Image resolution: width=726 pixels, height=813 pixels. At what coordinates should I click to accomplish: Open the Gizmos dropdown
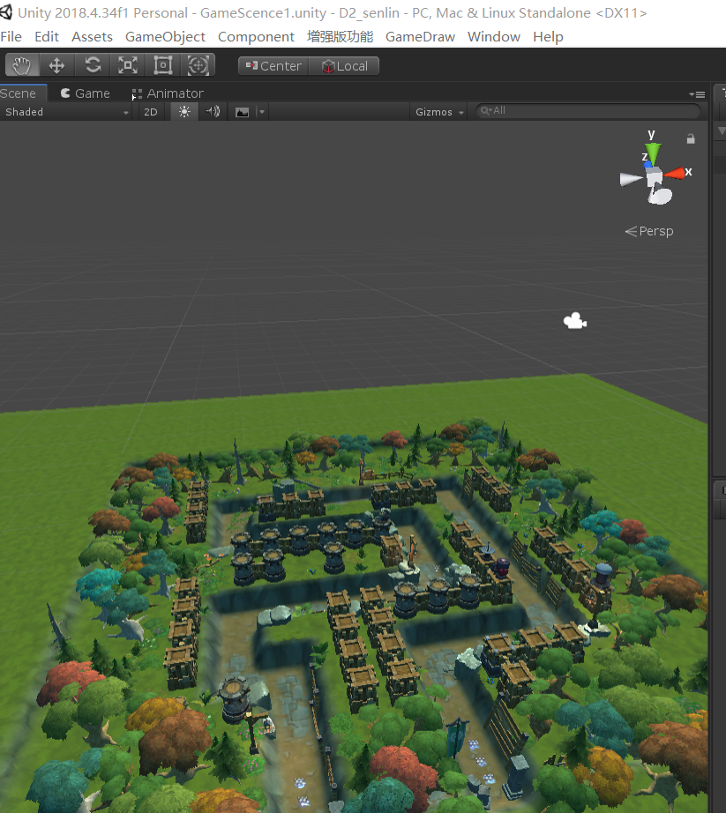click(x=438, y=111)
